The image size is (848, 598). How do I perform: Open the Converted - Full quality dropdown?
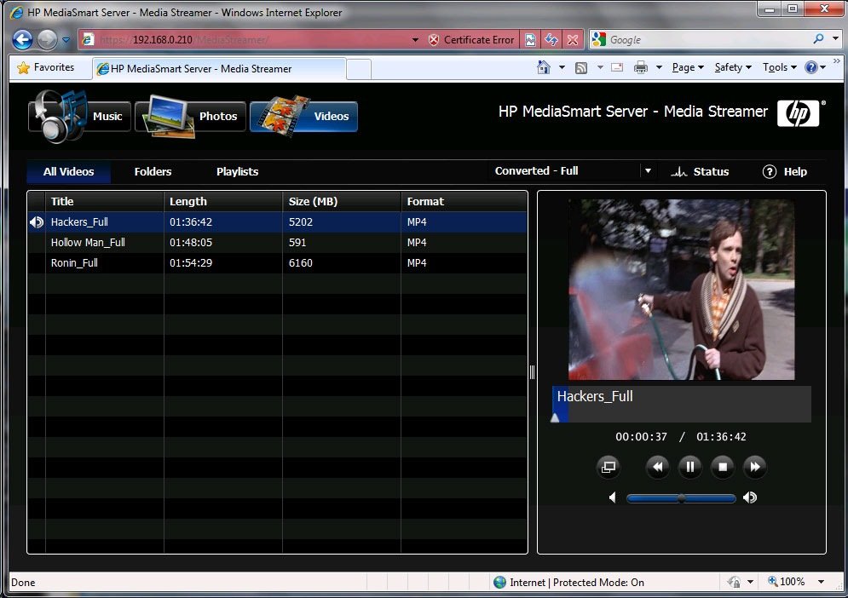pos(573,171)
